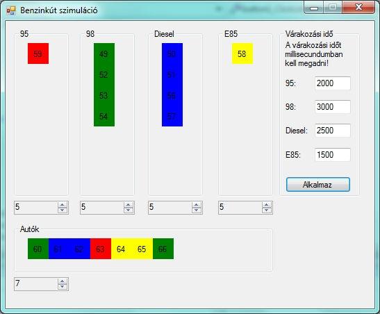Click the yellow car 58 at E85
The height and width of the screenshot is (314, 380).
coord(242,53)
